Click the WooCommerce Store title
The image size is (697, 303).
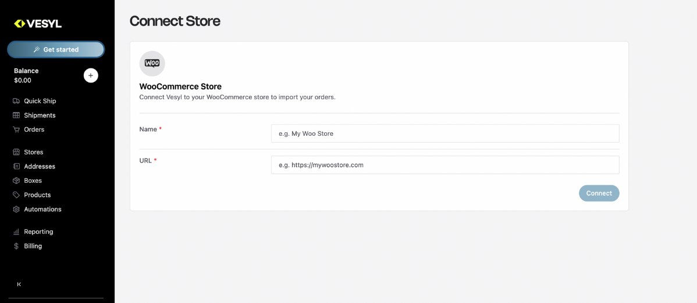pyautogui.click(x=180, y=86)
